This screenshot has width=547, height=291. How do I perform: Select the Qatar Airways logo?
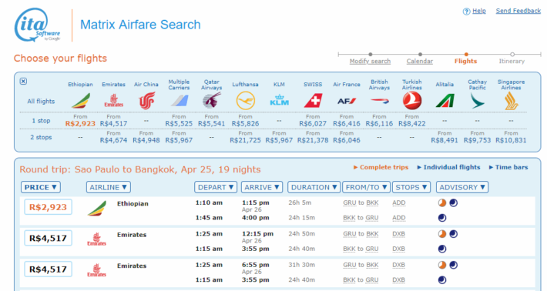click(x=211, y=100)
